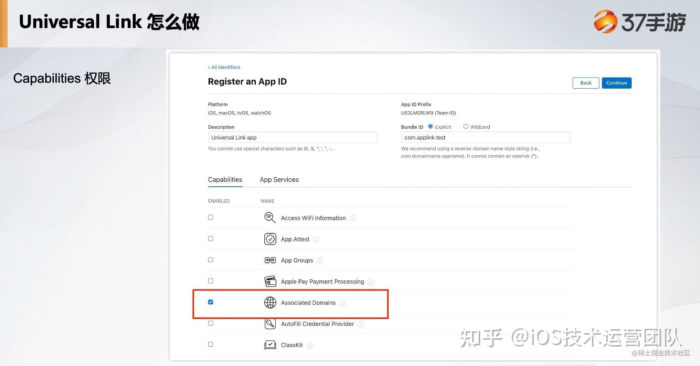Viewport: 700px width, 366px height.
Task: Check Apple Pay Payment Processing checkbox
Action: coord(210,281)
